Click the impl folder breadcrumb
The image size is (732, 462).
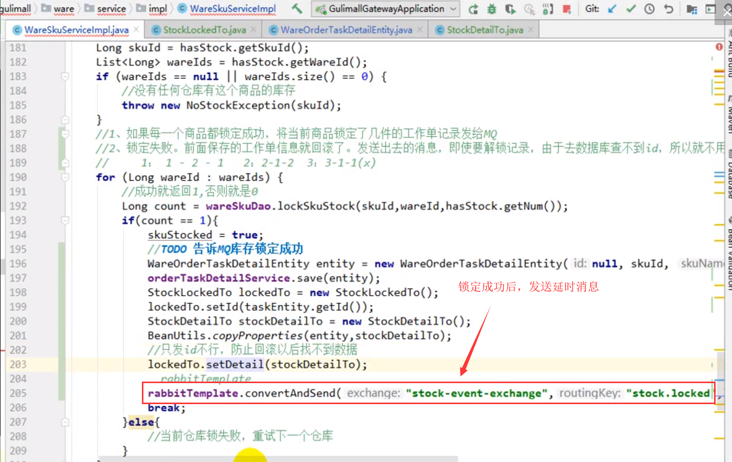tap(157, 9)
